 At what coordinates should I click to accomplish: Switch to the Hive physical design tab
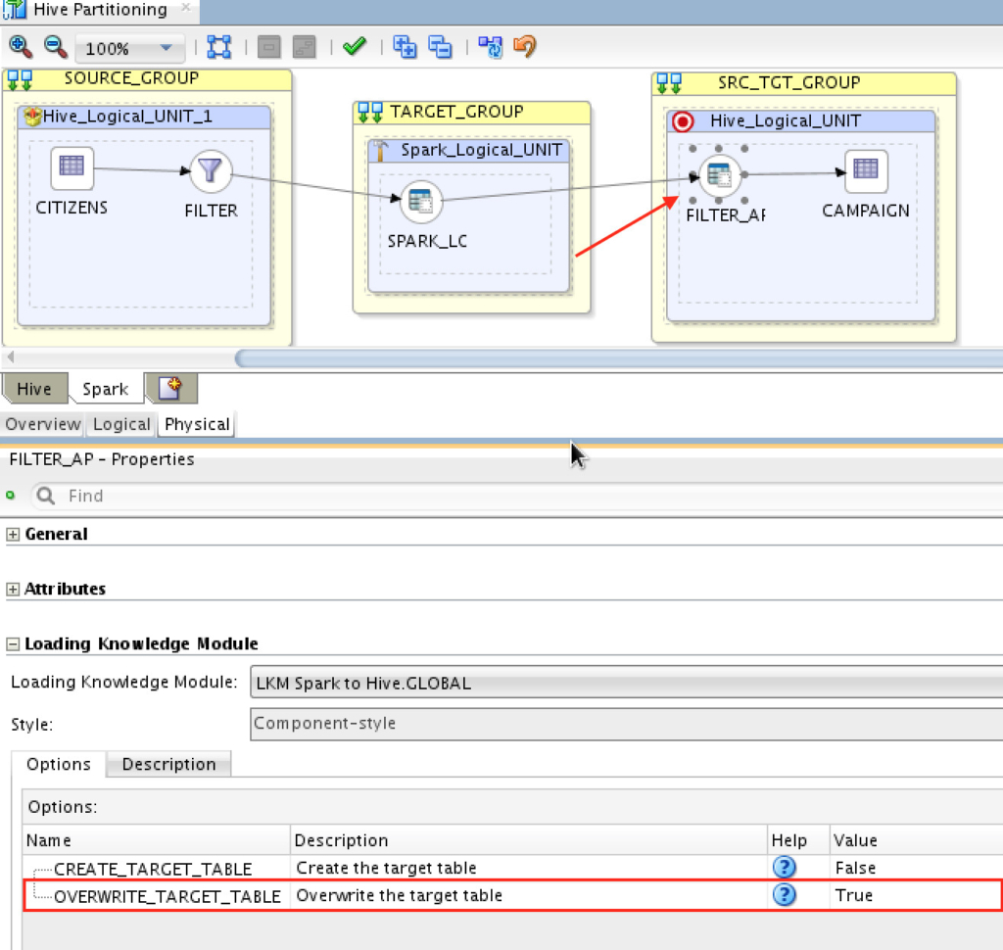[x=34, y=389]
